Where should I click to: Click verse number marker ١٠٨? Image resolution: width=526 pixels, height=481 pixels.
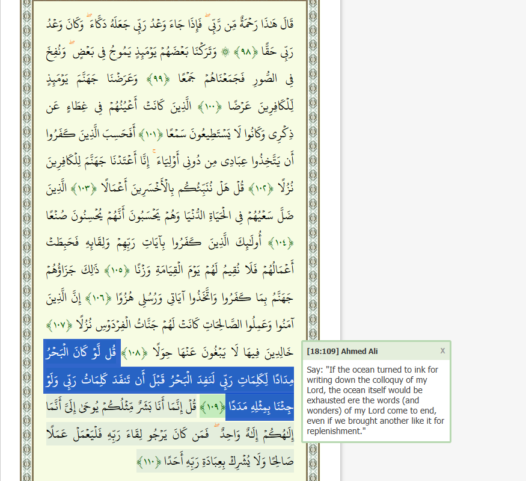[x=133, y=352]
